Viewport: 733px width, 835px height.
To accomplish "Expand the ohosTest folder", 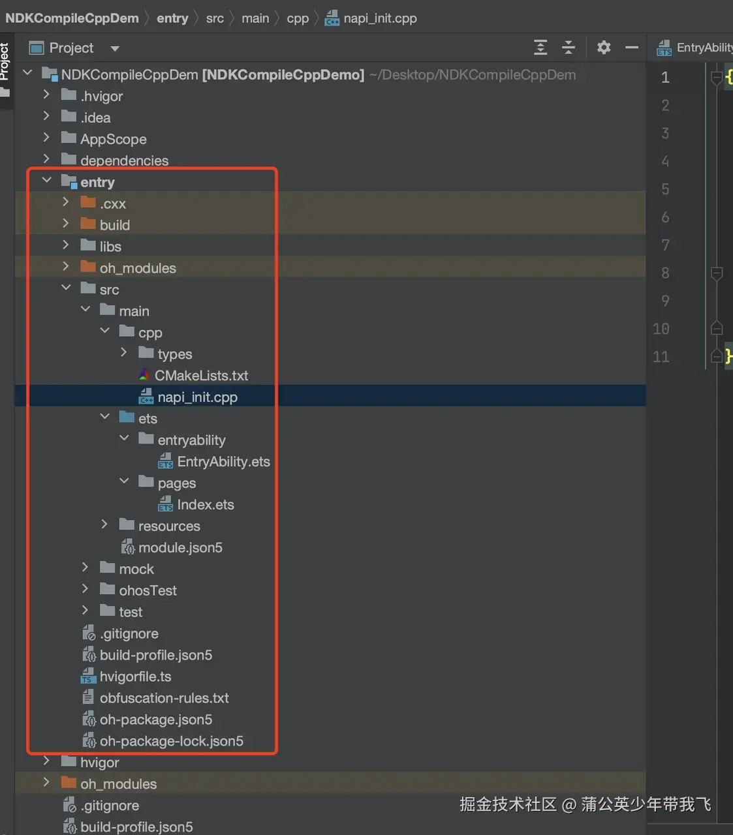I will pos(85,589).
